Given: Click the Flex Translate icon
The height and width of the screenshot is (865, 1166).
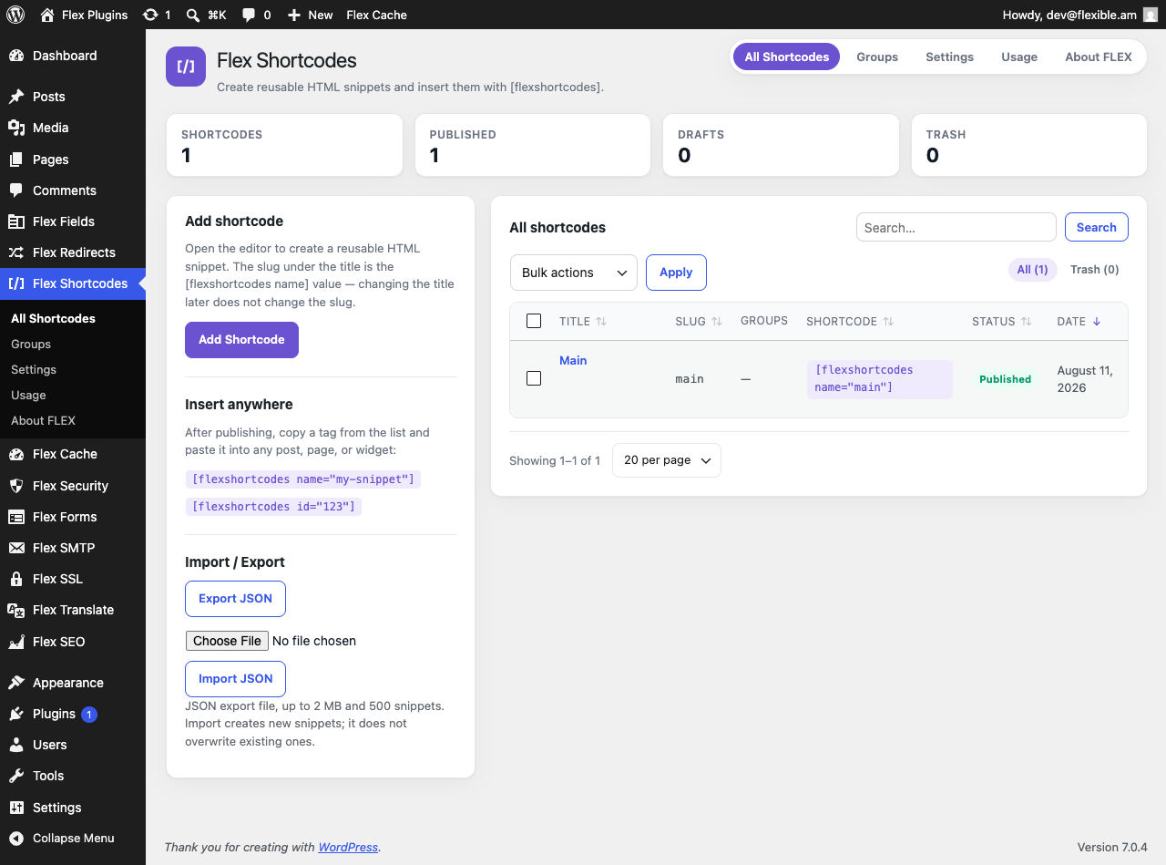Looking at the screenshot, I should coord(16,610).
